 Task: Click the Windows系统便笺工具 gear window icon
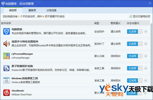point(6,80)
